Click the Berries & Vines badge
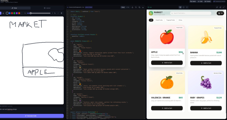The image size is (227, 120). tap(218, 73)
